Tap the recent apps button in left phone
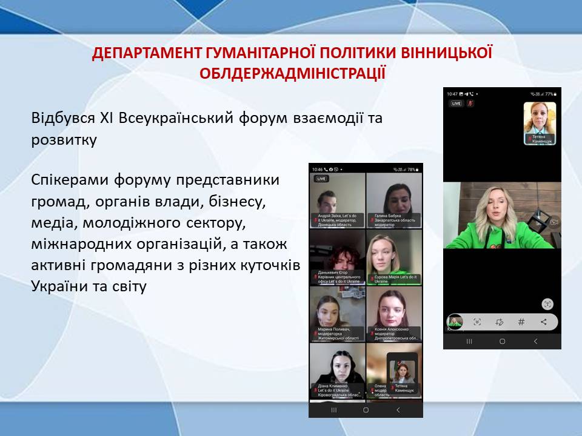The width and height of the screenshot is (582, 436). (x=333, y=410)
